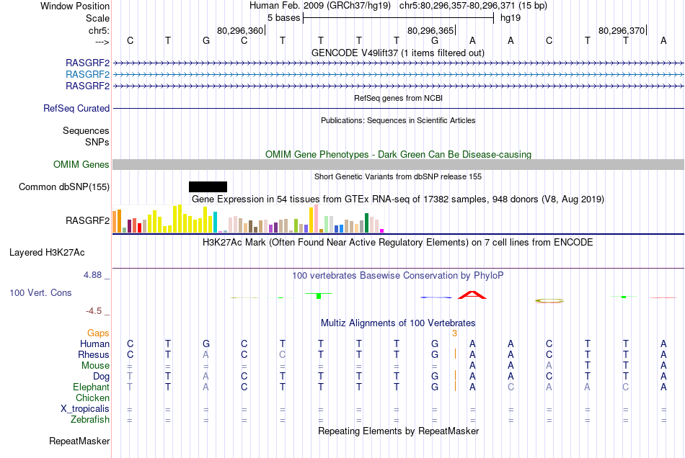Click the 80,296,365 coordinate on the ruler
The width and height of the screenshot is (685, 458).
430,30
